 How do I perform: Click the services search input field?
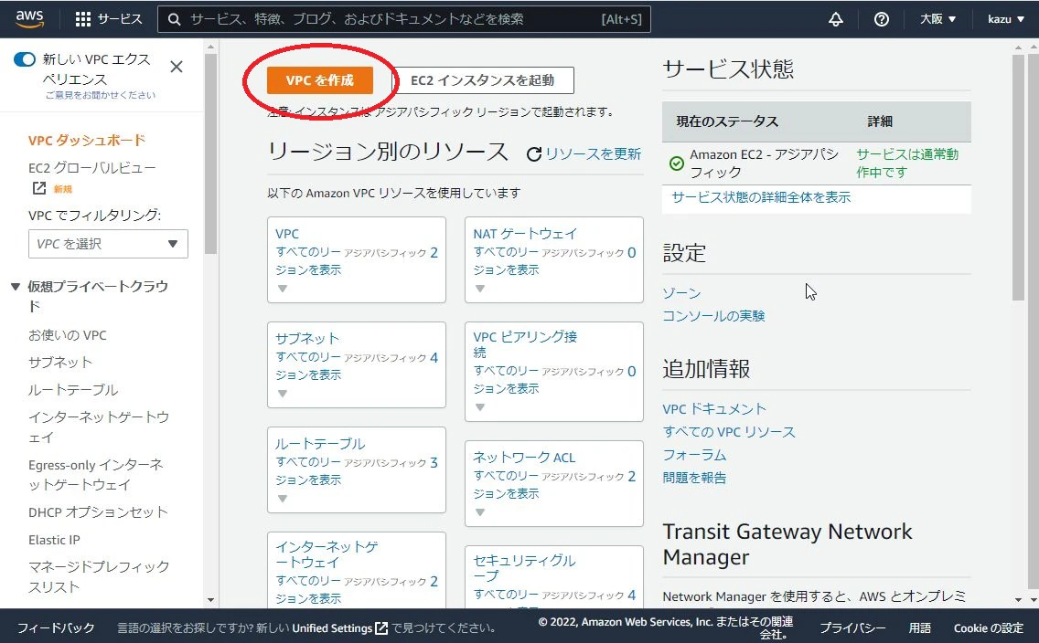point(404,19)
